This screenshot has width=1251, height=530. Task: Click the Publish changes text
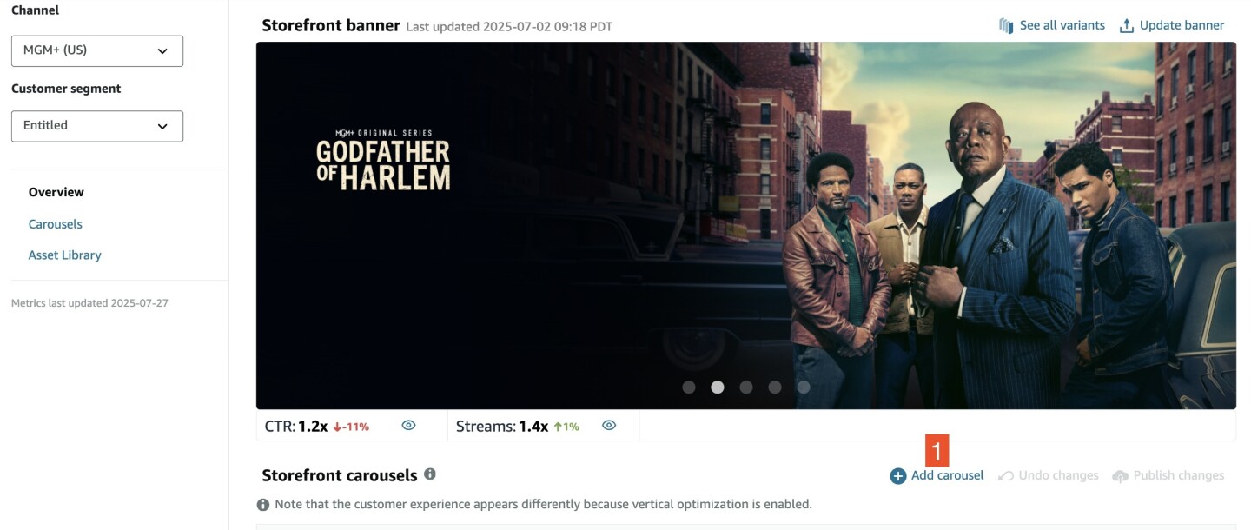pos(1179,475)
